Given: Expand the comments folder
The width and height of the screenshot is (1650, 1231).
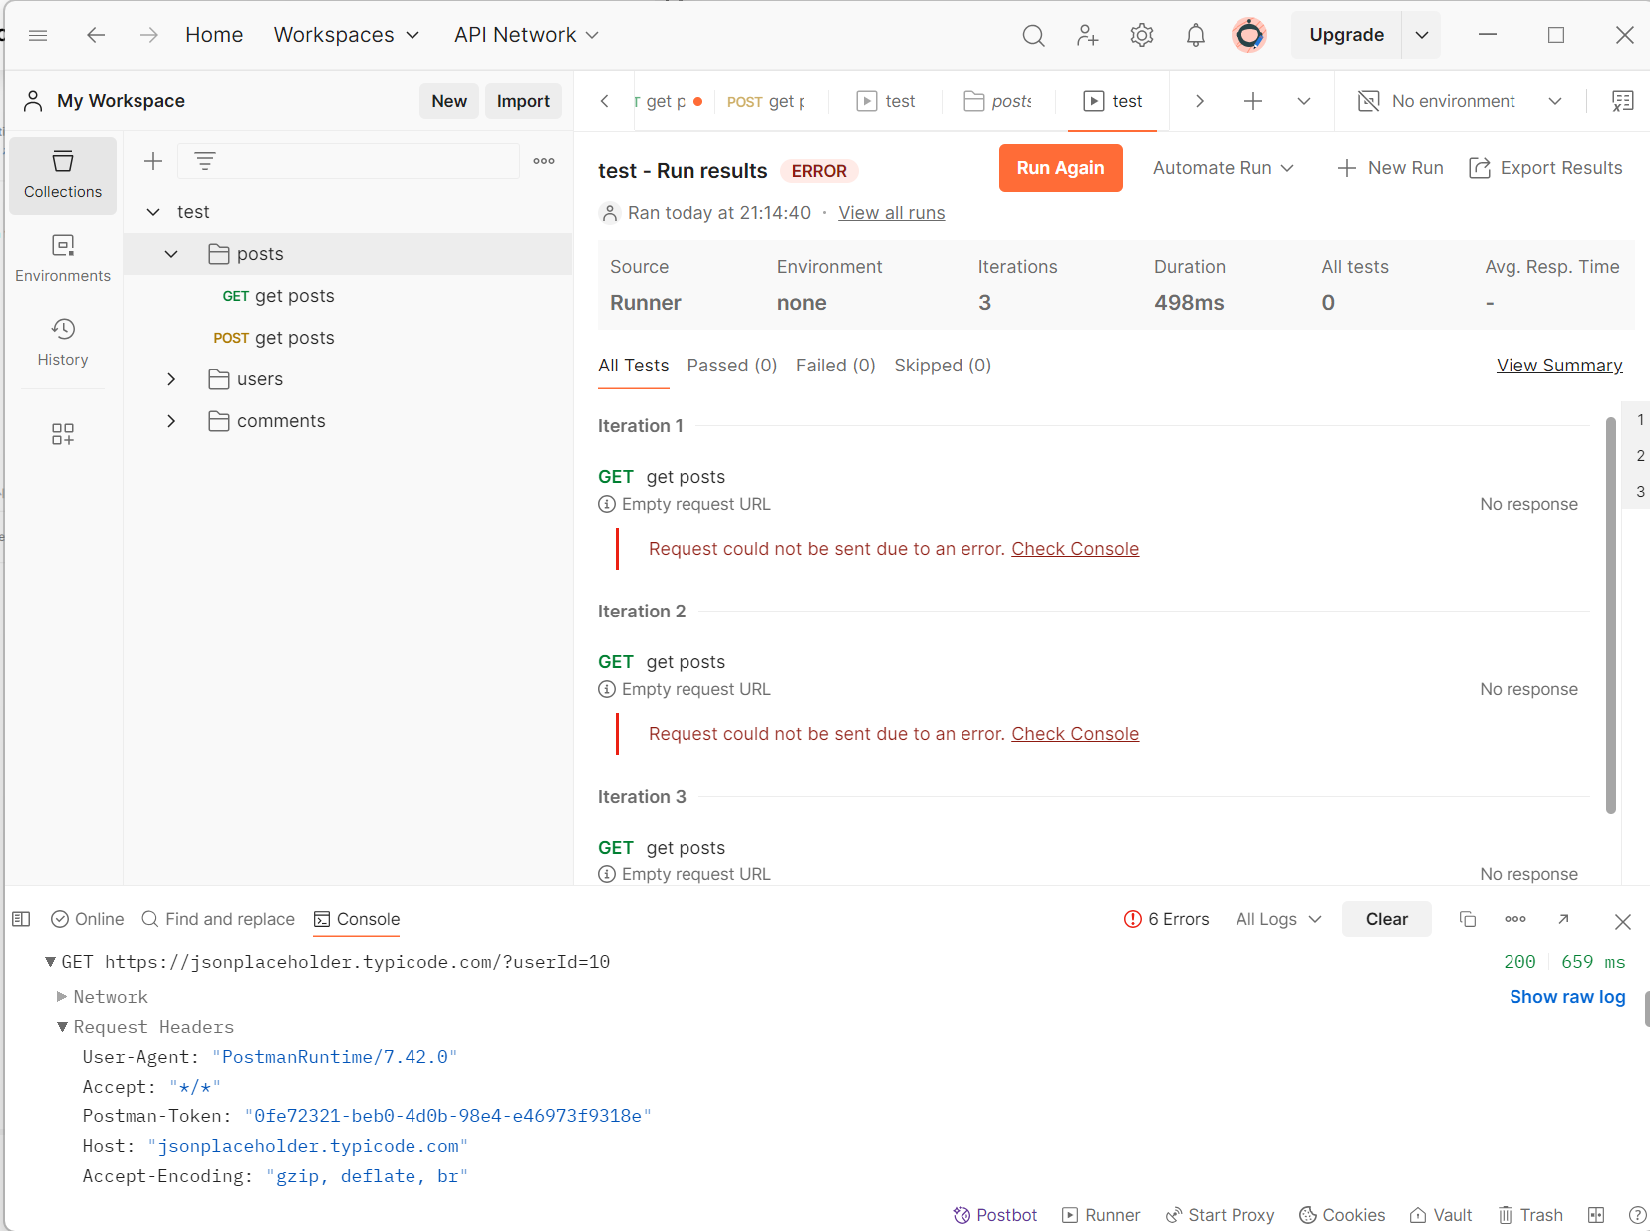Looking at the screenshot, I should [171, 421].
